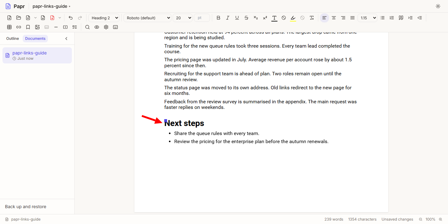The width and height of the screenshot is (448, 224).
Task: Collapse the sidebar with the chevron
Action: pyautogui.click(x=66, y=39)
